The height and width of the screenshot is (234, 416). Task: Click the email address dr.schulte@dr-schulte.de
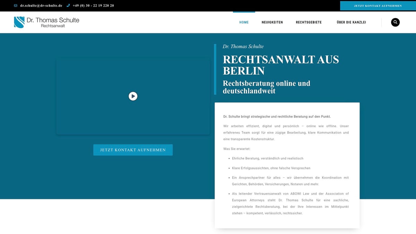pos(41,6)
